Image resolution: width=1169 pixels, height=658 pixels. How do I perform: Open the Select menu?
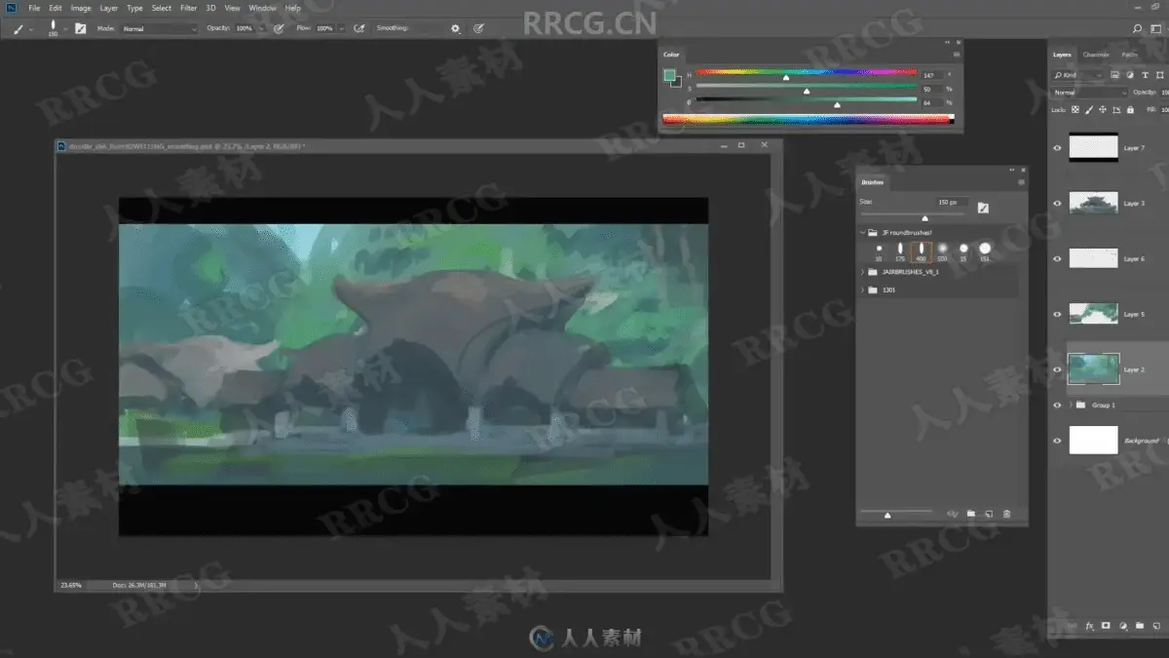162,8
